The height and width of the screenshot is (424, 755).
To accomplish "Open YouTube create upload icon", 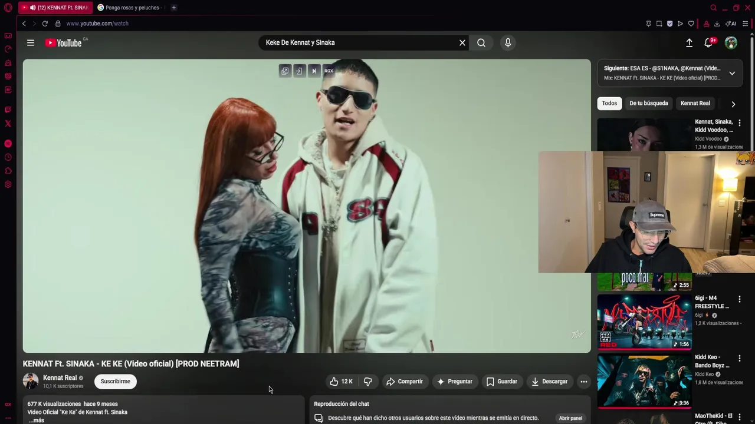I will coord(689,42).
